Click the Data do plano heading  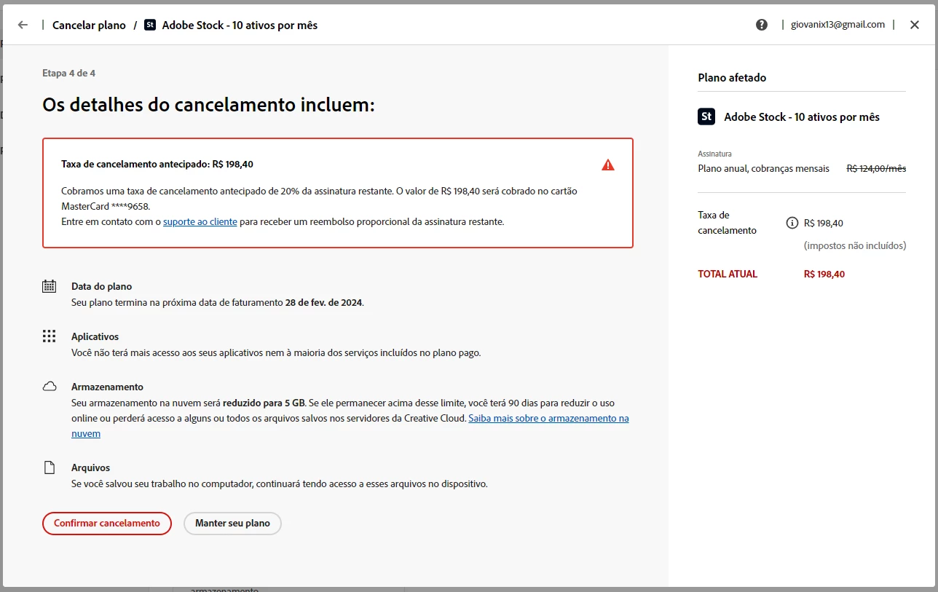pyautogui.click(x=101, y=287)
